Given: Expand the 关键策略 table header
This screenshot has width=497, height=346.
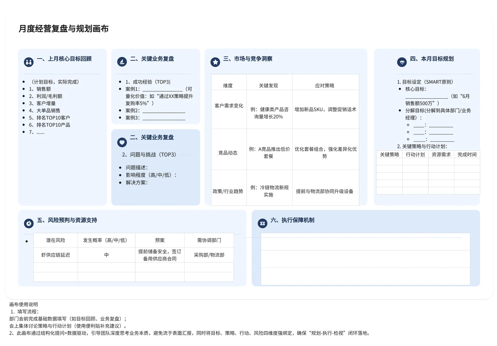Looking at the screenshot, I should [389, 154].
